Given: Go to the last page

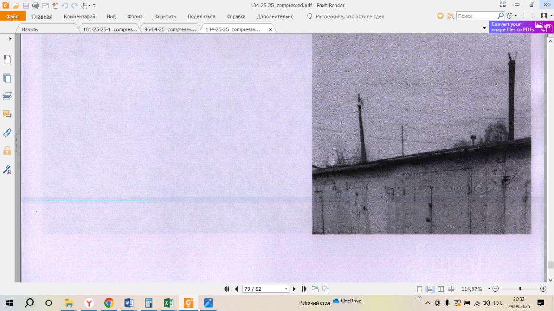Looking at the screenshot, I should click(304, 289).
